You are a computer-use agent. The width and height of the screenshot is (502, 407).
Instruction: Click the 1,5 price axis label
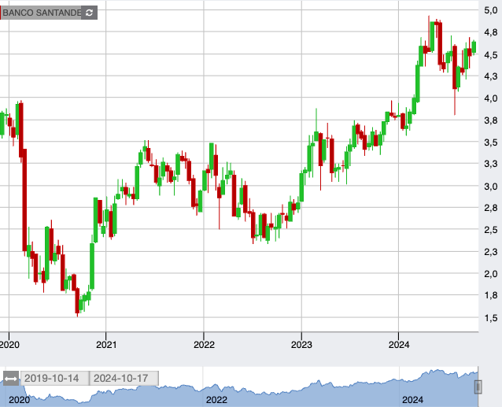click(x=491, y=318)
